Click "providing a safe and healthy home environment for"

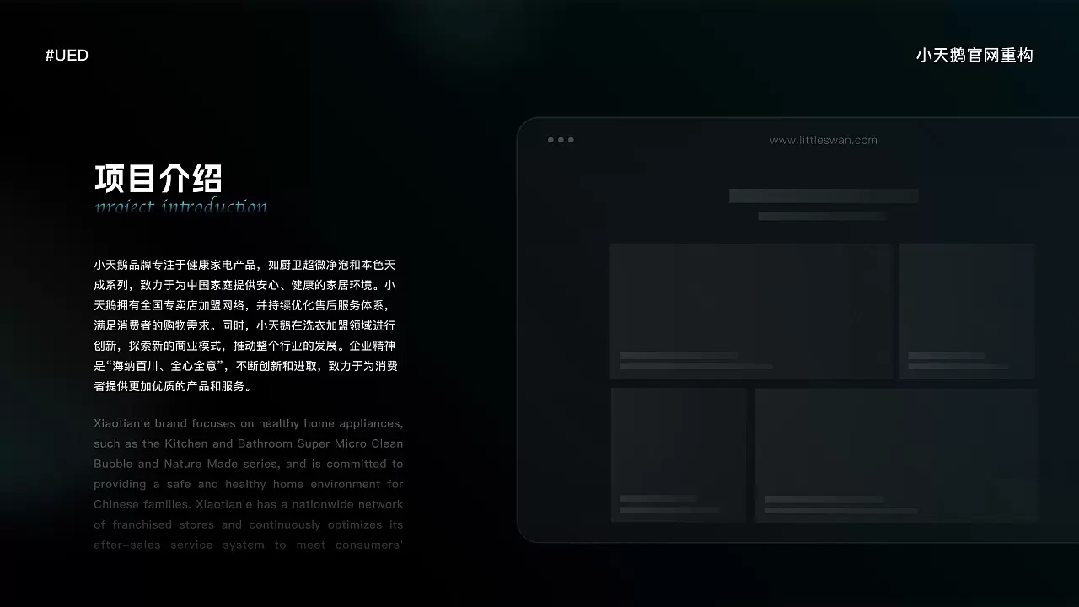point(249,484)
